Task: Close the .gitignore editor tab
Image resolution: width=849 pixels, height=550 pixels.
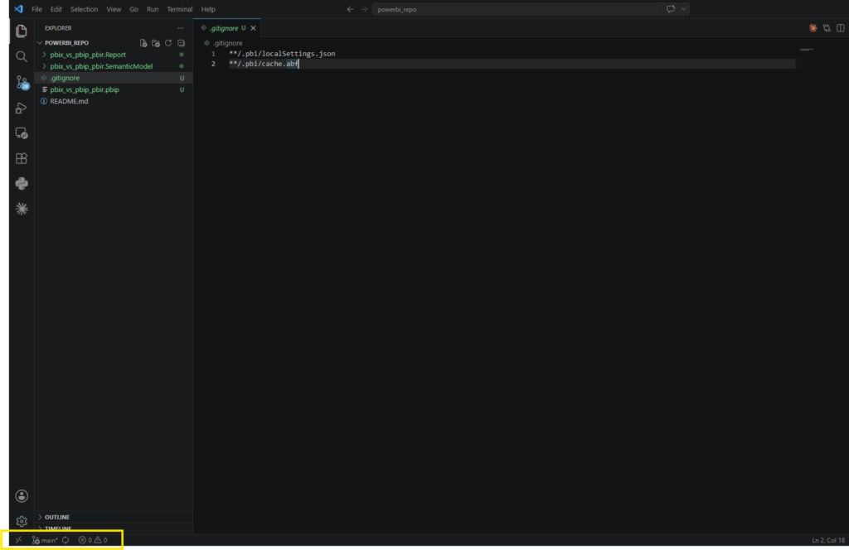Action: point(254,28)
